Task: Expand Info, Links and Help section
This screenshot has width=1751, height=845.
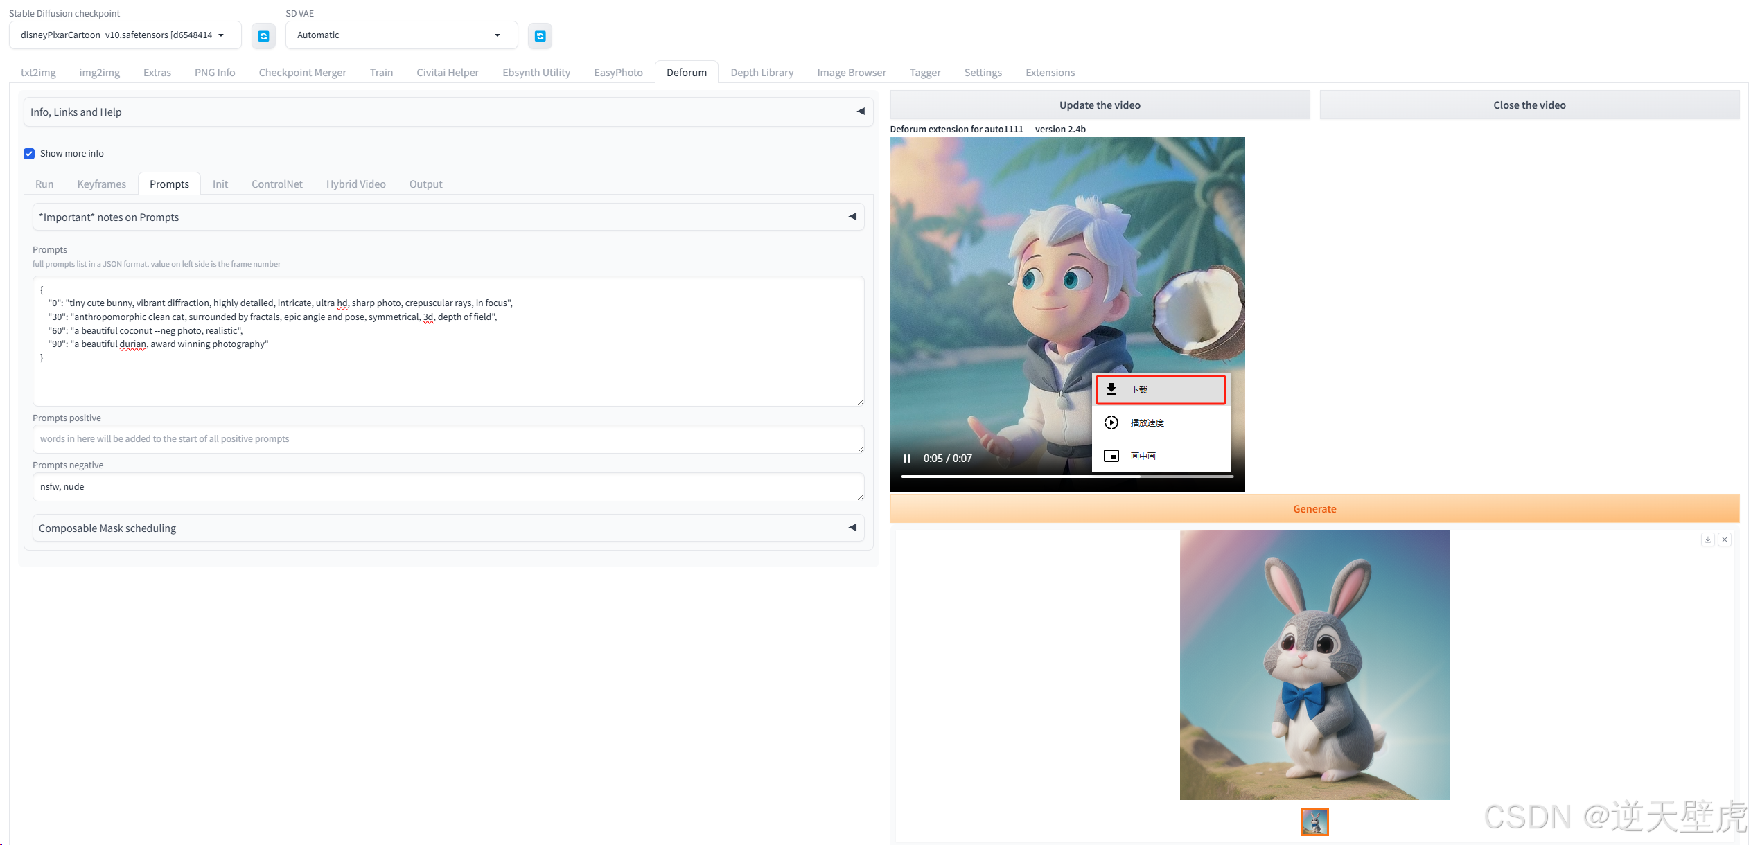Action: click(448, 112)
